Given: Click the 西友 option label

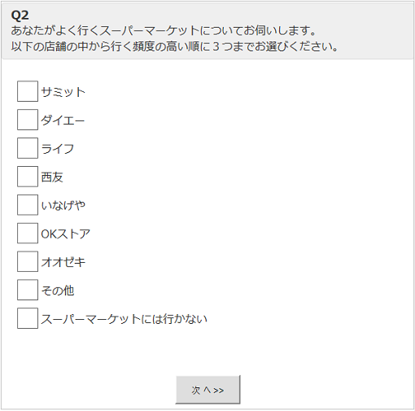Looking at the screenshot, I should point(52,177).
